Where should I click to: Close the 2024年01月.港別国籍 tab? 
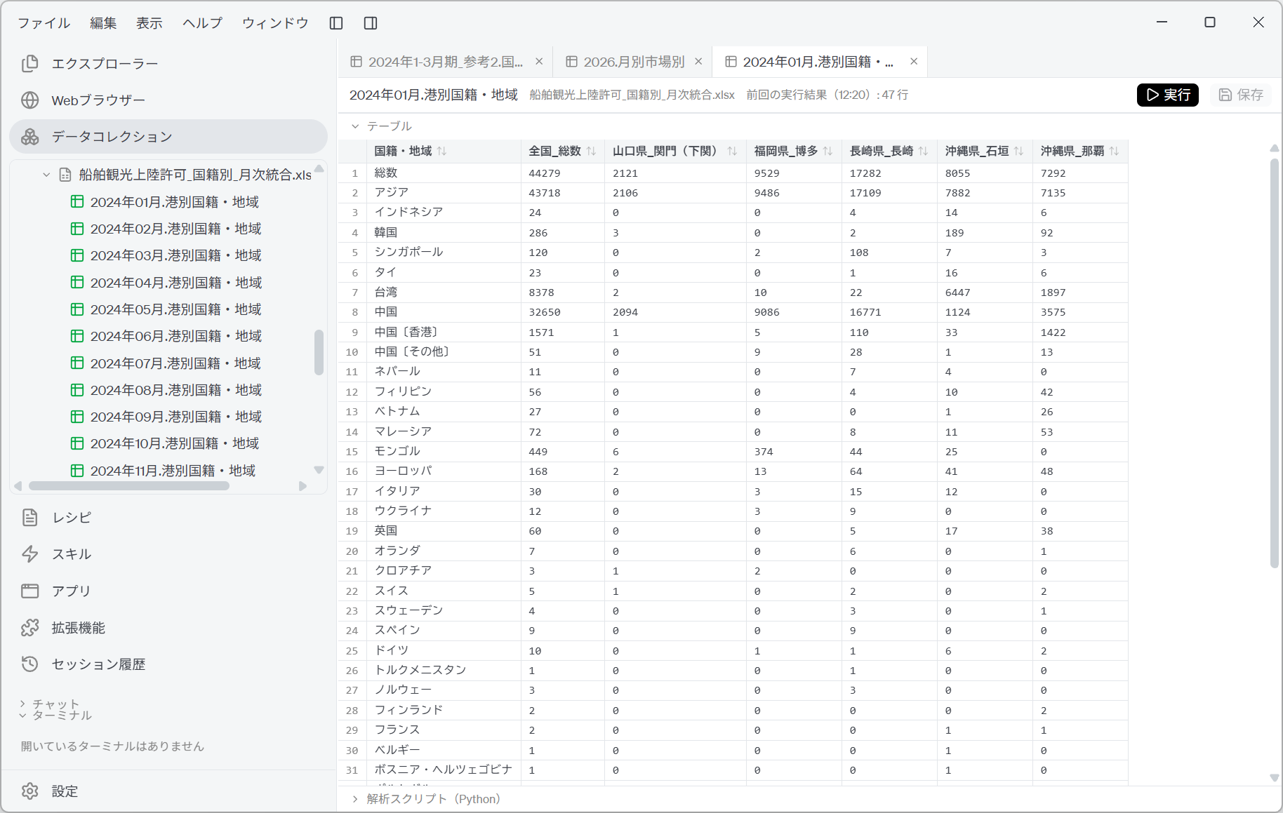point(914,62)
